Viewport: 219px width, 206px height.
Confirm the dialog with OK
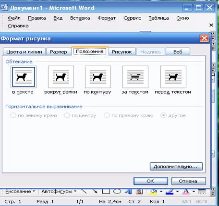(x=151, y=181)
